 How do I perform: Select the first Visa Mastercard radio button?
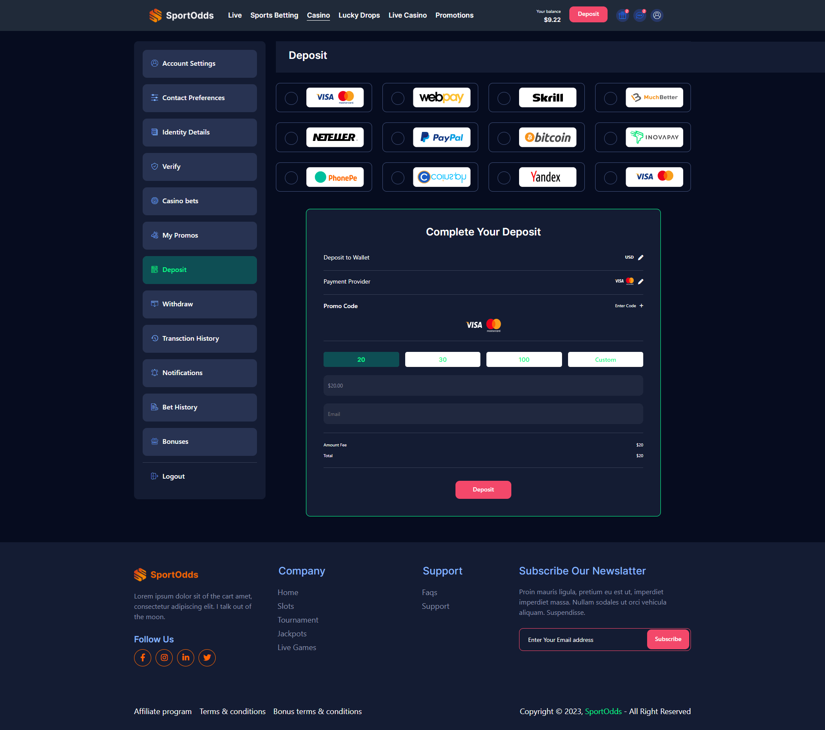pos(291,98)
